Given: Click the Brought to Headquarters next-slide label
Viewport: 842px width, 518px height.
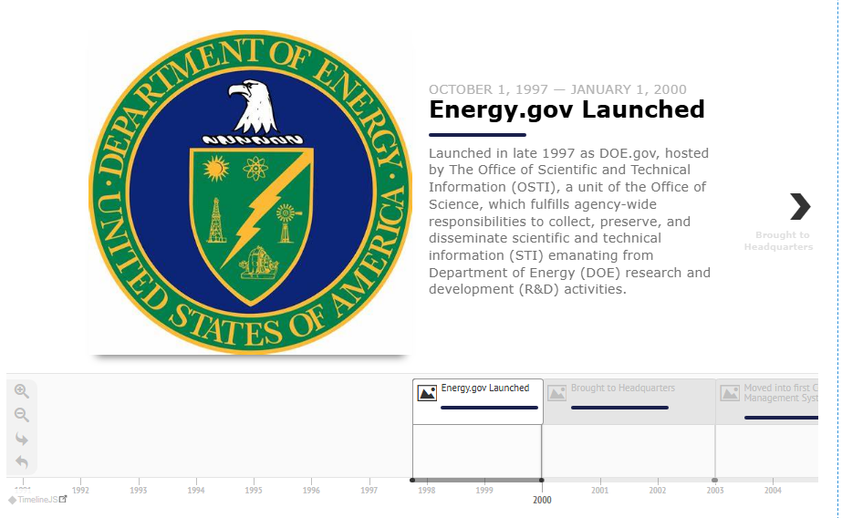Looking at the screenshot, I should 779,241.
